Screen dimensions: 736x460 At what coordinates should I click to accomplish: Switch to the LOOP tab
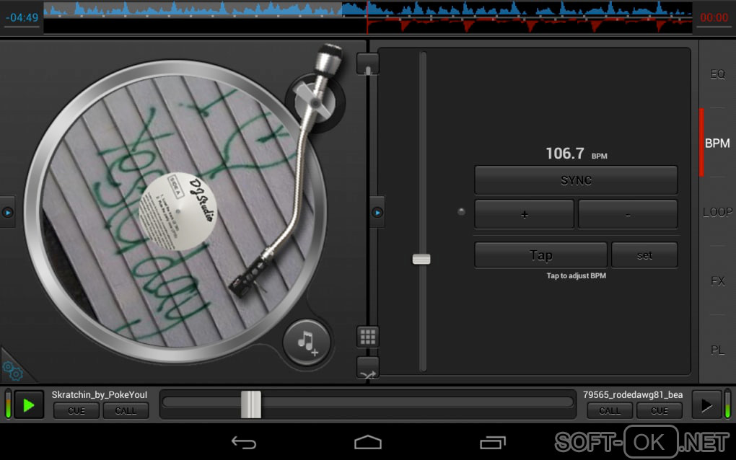[717, 212]
